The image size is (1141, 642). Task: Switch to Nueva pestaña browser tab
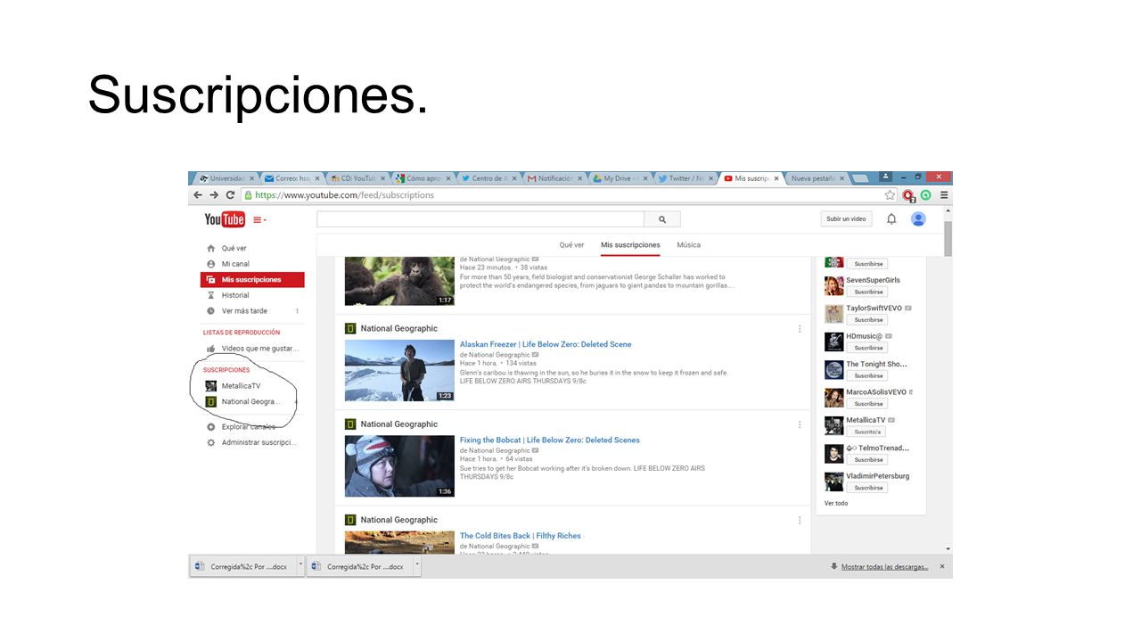[816, 178]
